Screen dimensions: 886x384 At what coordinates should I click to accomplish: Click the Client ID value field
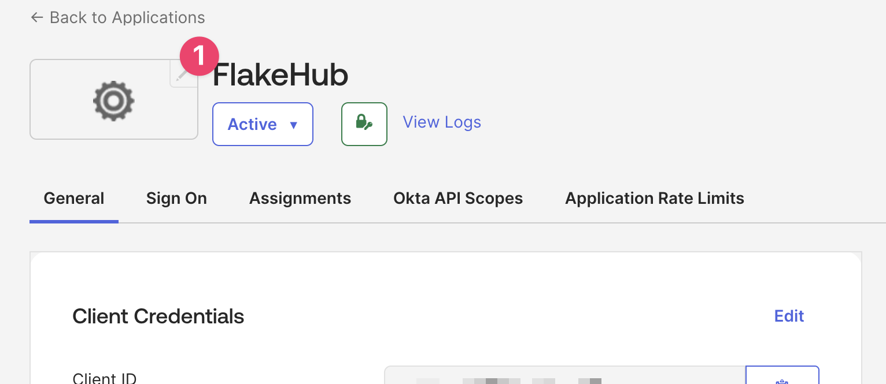[x=564, y=376]
